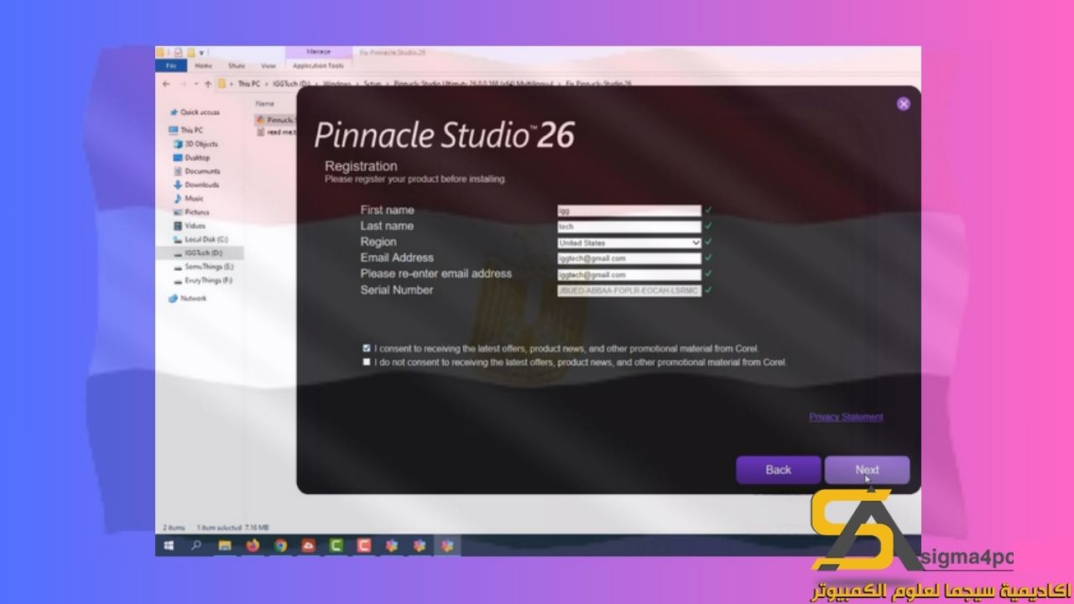The width and height of the screenshot is (1074, 604).
Task: Check the consent to receiving offers box
Action: (x=367, y=347)
